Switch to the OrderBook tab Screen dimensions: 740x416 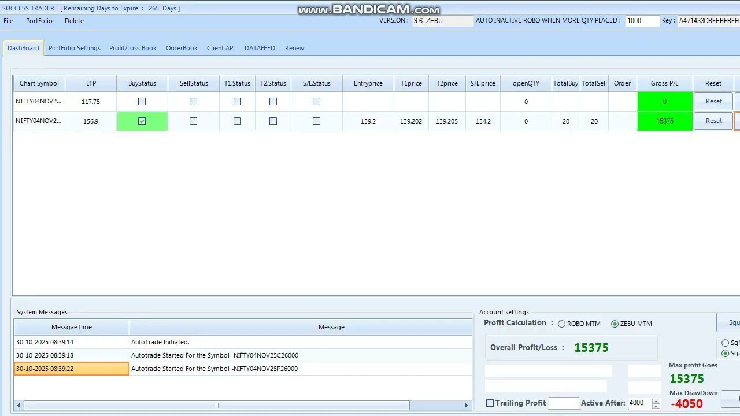click(182, 48)
